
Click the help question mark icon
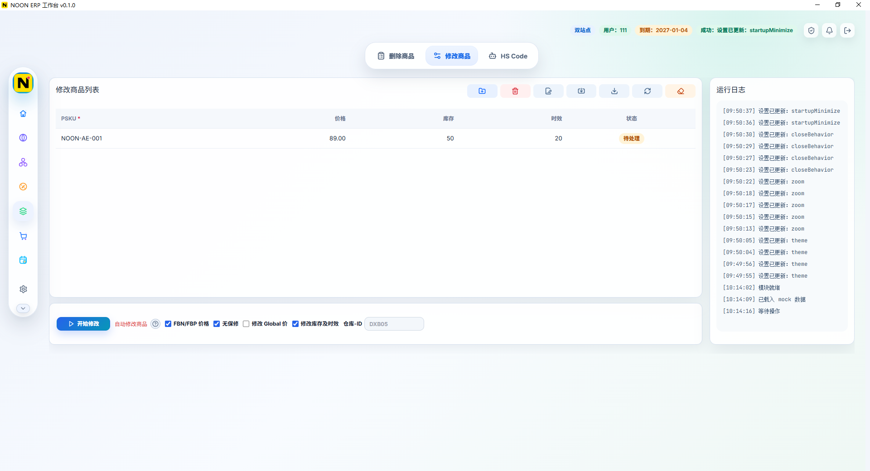[x=155, y=324]
